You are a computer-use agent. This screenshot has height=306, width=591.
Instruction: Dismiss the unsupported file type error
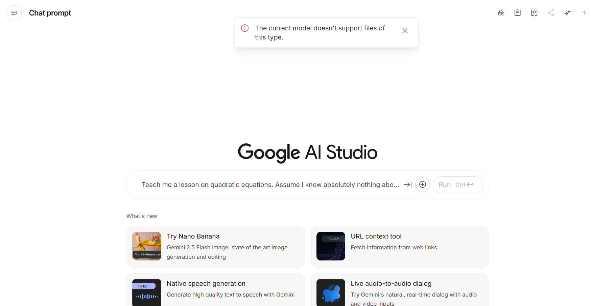click(x=405, y=31)
